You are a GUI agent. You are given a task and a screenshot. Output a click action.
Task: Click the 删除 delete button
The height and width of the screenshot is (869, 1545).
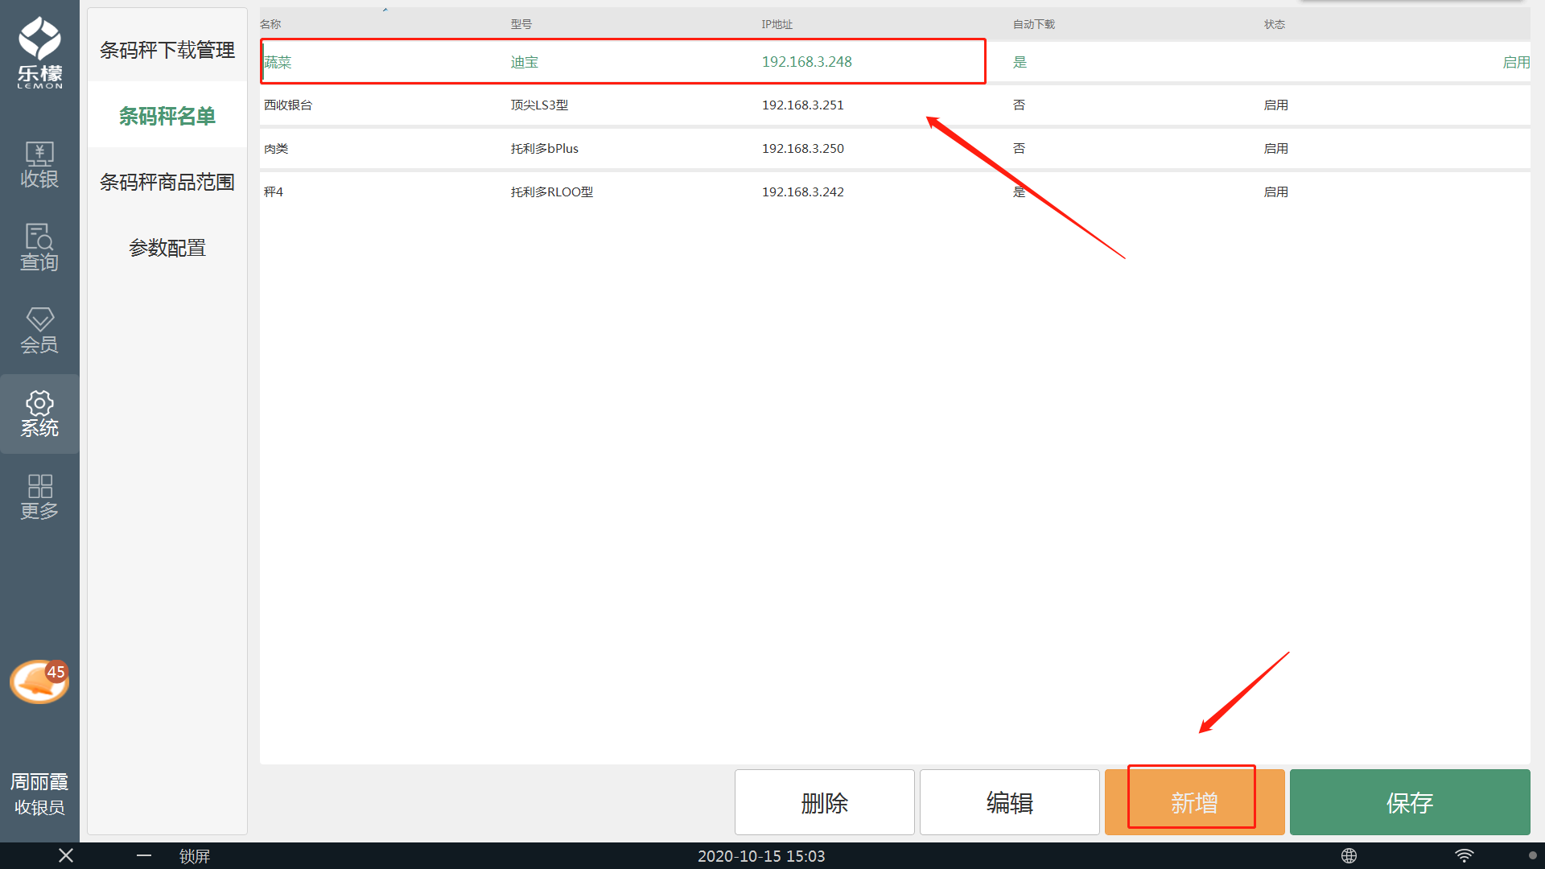[x=825, y=802]
